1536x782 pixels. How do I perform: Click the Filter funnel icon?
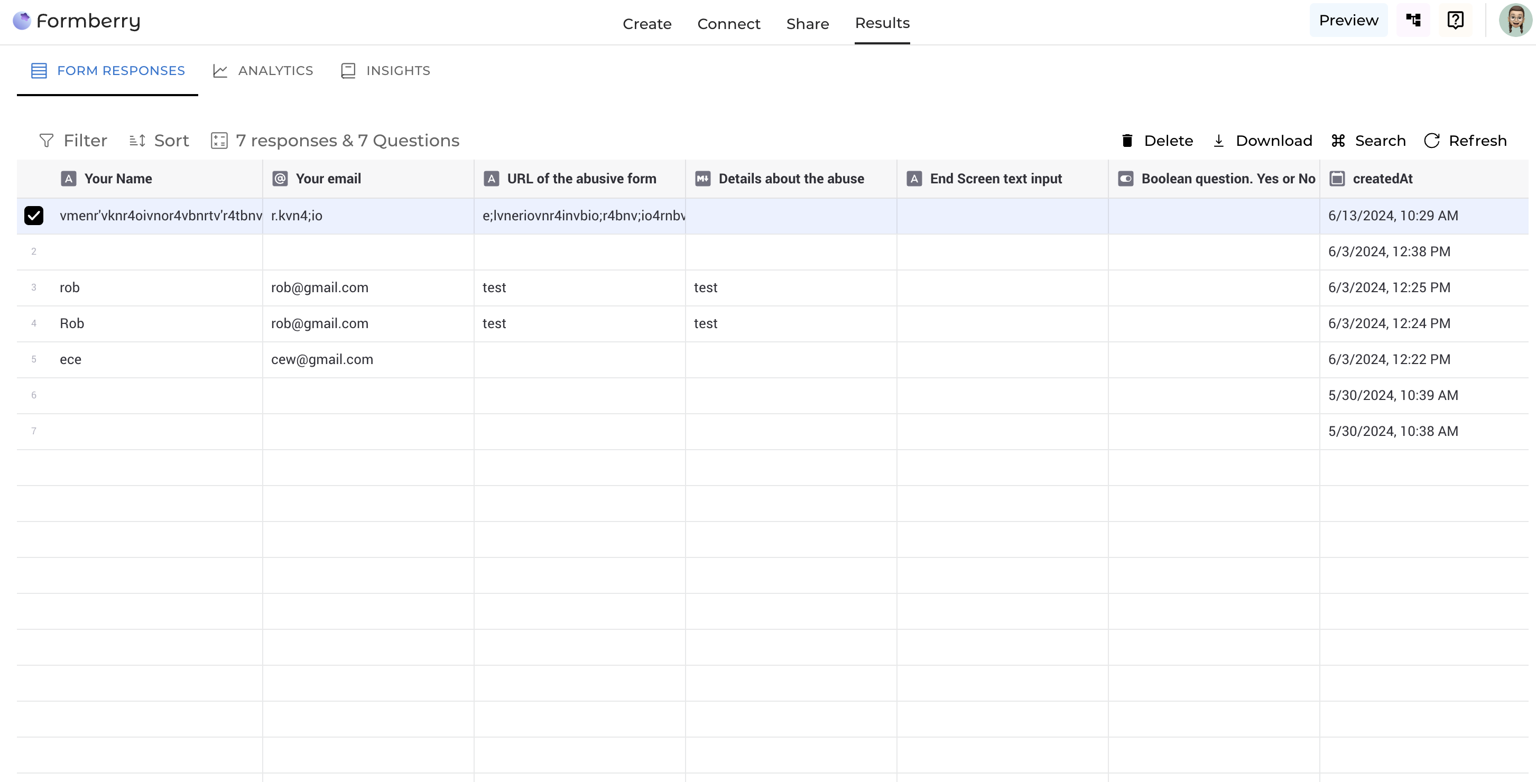coord(47,141)
